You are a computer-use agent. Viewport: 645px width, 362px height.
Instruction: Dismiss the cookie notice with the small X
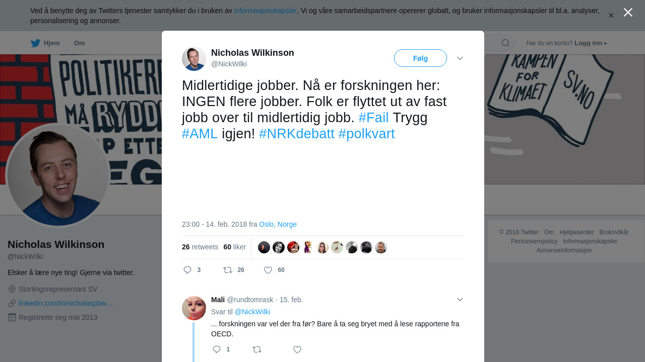[611, 16]
